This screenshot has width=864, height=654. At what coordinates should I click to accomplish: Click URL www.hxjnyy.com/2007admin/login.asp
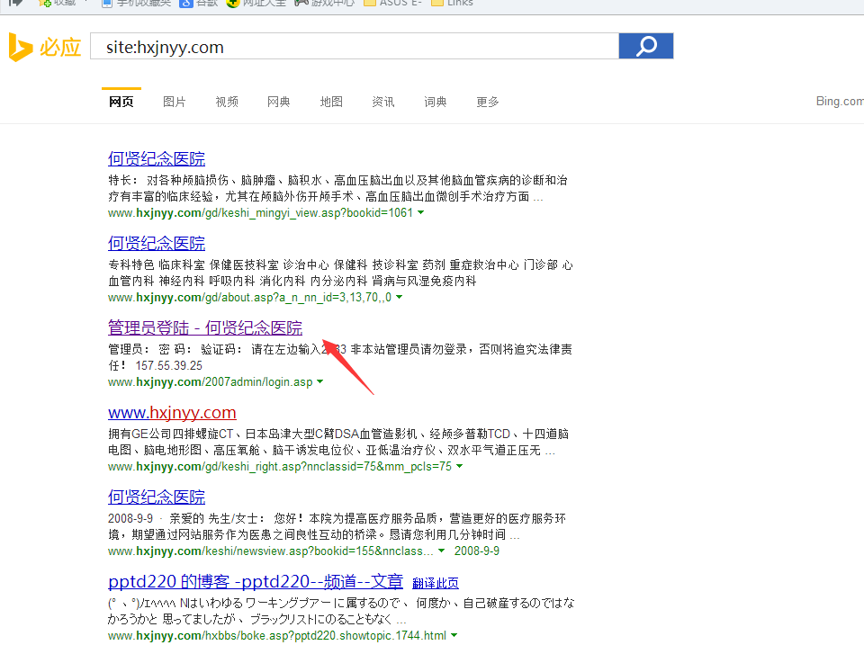(x=210, y=381)
